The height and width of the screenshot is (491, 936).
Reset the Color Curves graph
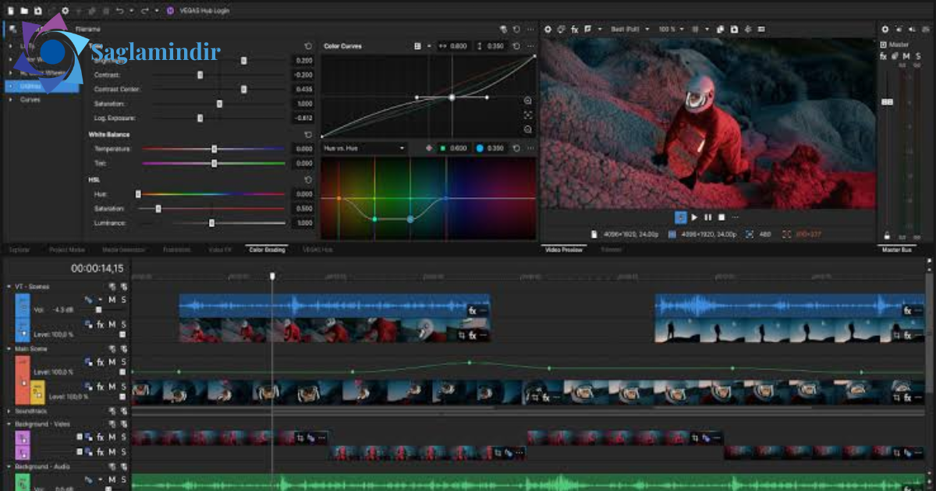(x=516, y=46)
